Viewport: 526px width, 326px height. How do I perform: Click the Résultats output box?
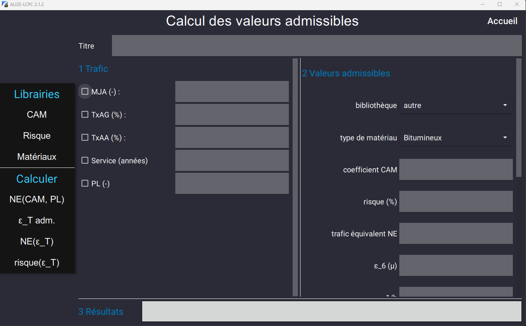[332, 311]
